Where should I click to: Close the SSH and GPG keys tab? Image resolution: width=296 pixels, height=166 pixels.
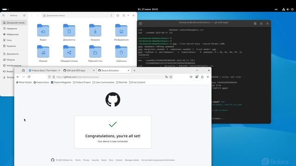click(94, 71)
